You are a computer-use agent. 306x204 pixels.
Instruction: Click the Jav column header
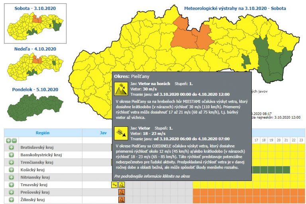[x=103, y=132]
